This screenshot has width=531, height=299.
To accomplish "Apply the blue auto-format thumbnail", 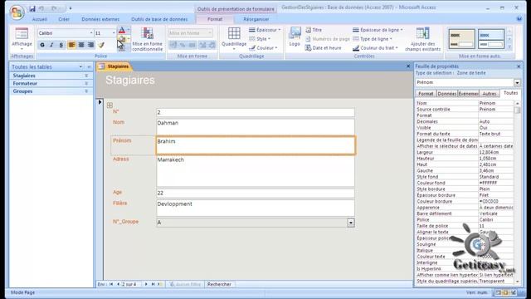I will tap(491, 39).
